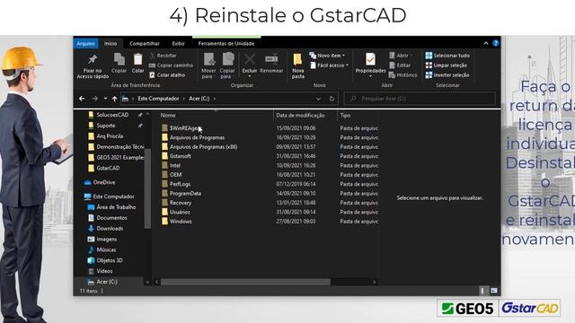Open the address bar history dropdown

[318, 99]
